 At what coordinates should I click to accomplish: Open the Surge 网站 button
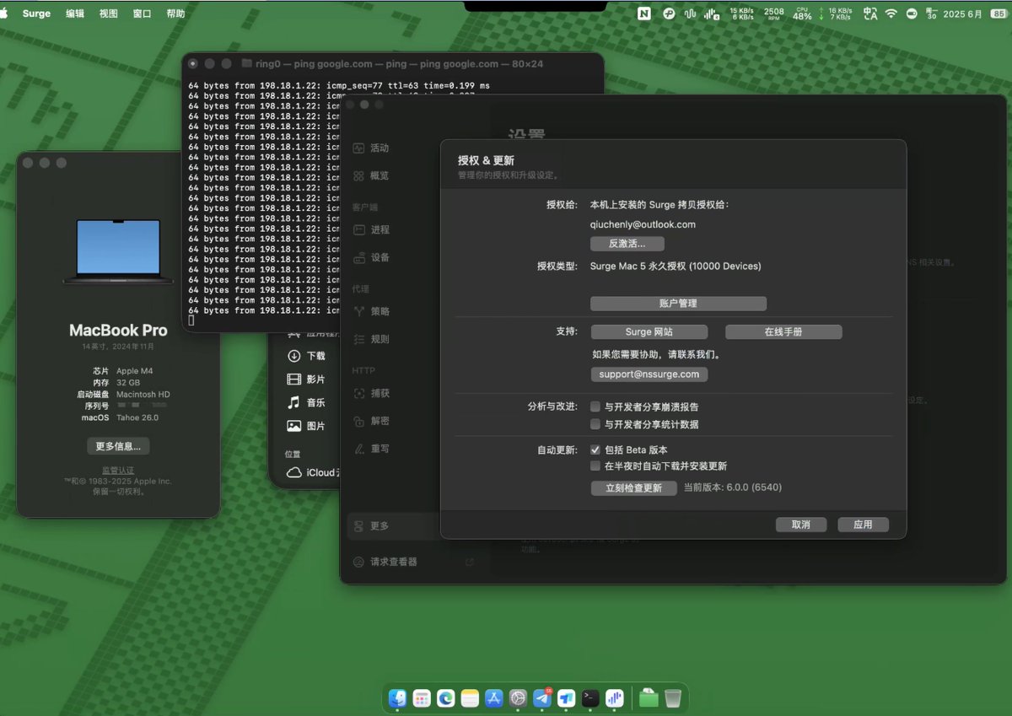(x=649, y=332)
